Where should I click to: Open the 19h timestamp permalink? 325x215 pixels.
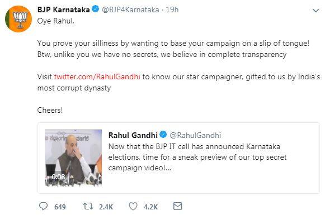172,9
